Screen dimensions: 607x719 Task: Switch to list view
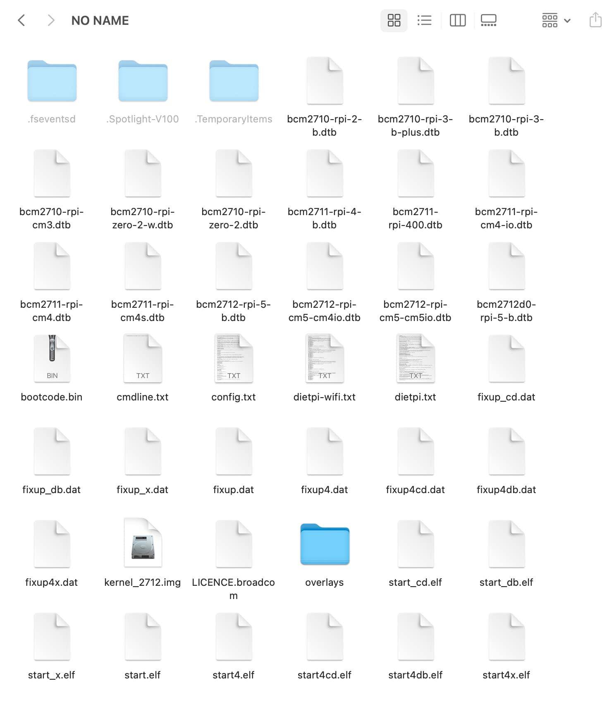coord(424,20)
